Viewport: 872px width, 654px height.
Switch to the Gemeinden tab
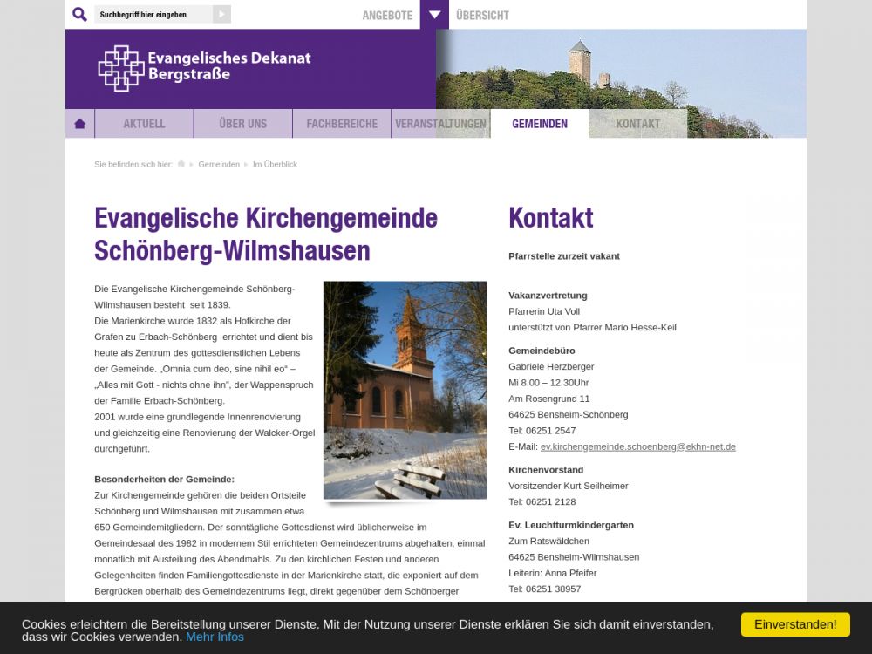[x=540, y=124]
